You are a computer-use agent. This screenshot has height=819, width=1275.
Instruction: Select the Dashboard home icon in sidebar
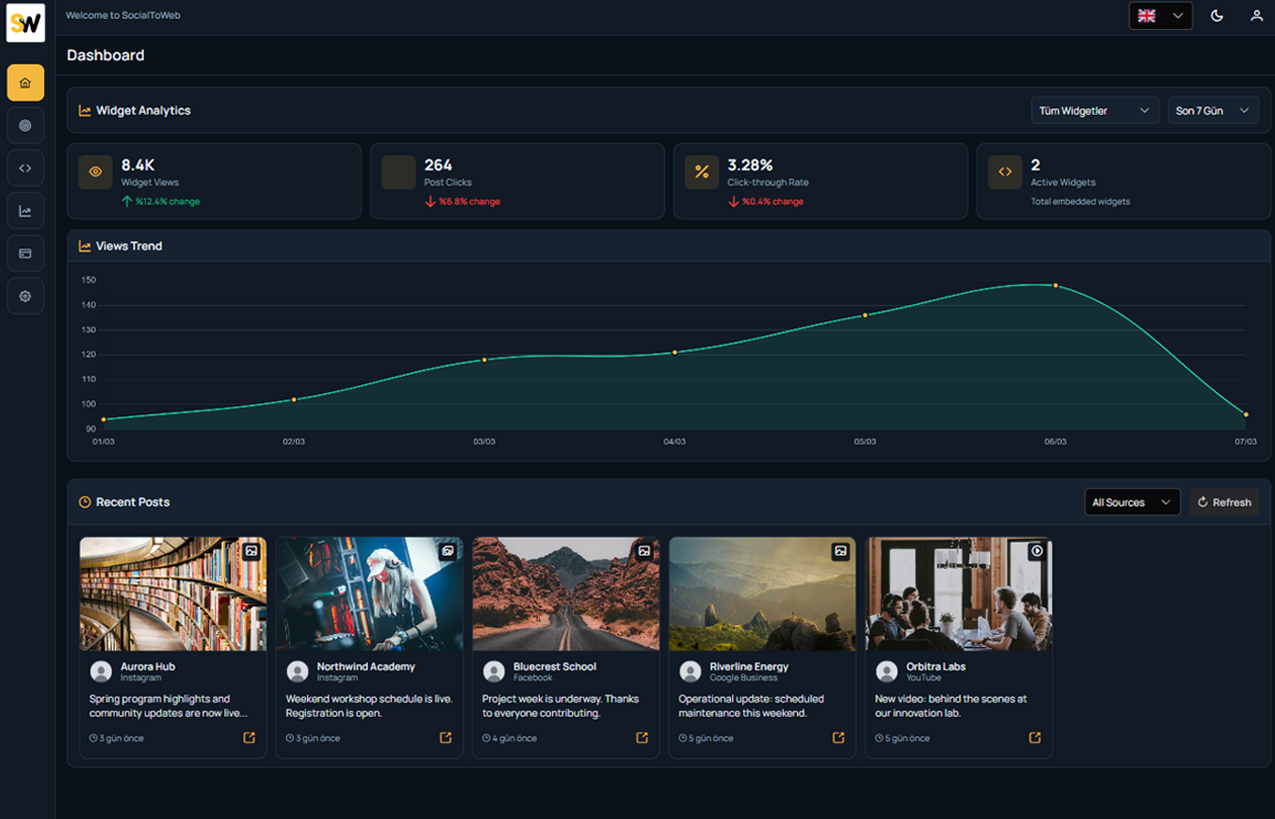(x=25, y=82)
